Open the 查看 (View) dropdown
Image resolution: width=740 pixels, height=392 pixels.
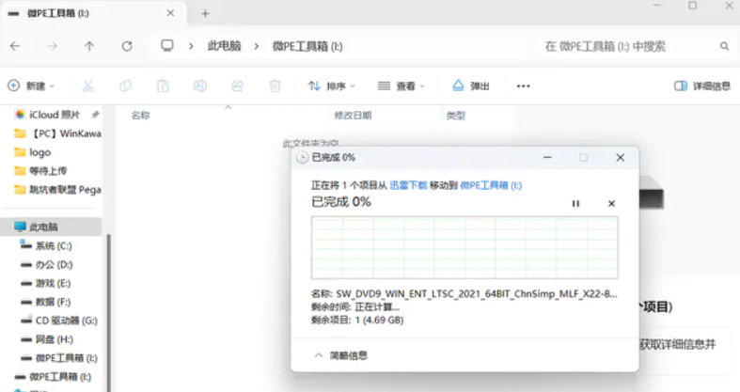[x=401, y=86]
